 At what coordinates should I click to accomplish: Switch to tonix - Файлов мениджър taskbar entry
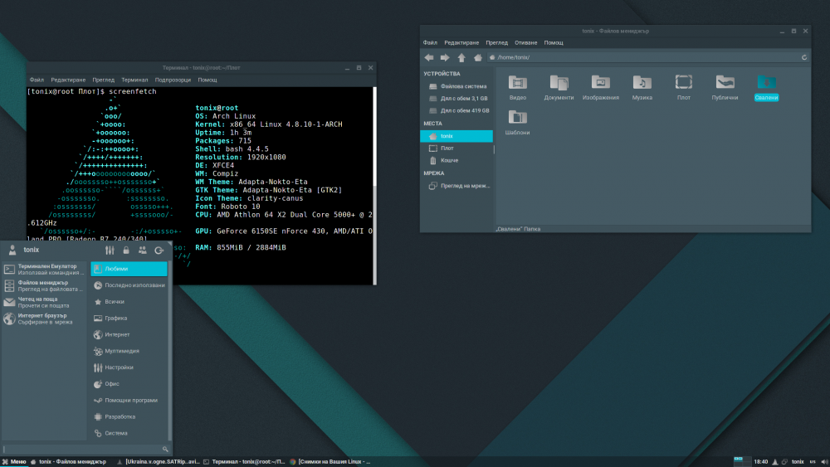click(x=69, y=462)
